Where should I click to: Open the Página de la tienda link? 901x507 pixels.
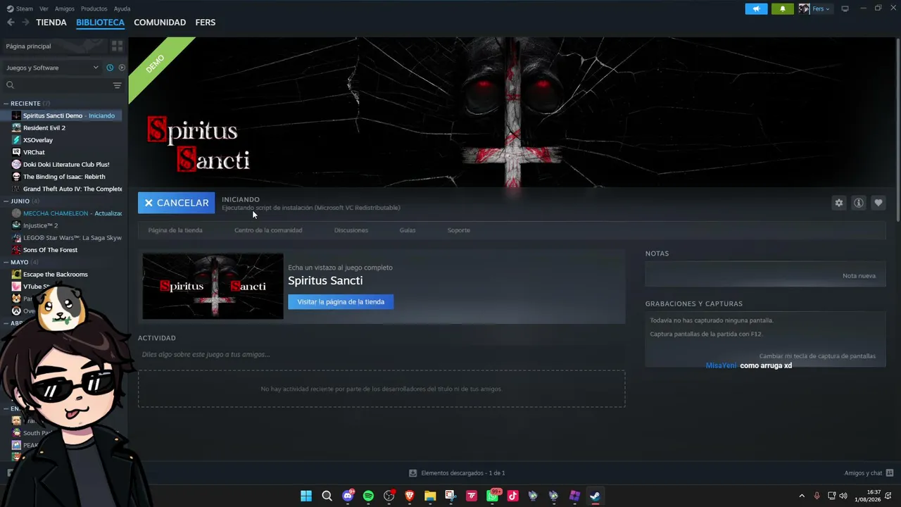coord(175,230)
